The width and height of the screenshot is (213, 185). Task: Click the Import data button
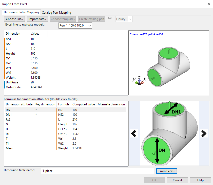click(x=37, y=19)
